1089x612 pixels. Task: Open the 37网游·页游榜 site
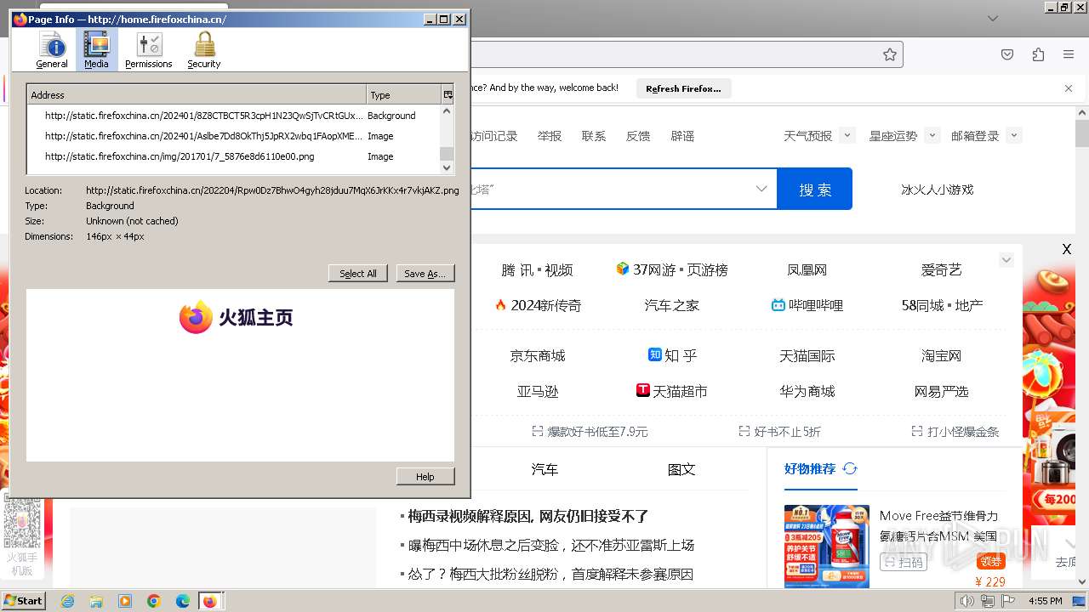pyautogui.click(x=672, y=269)
